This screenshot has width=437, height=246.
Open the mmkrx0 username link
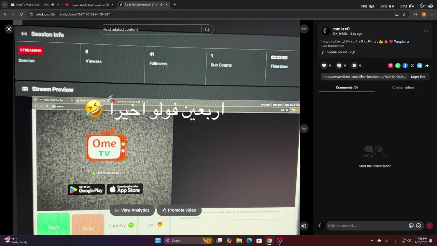coord(341,29)
